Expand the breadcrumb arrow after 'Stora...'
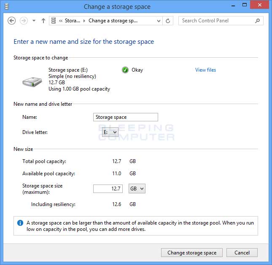Screen dimensions: 272x265 [x=84, y=21]
